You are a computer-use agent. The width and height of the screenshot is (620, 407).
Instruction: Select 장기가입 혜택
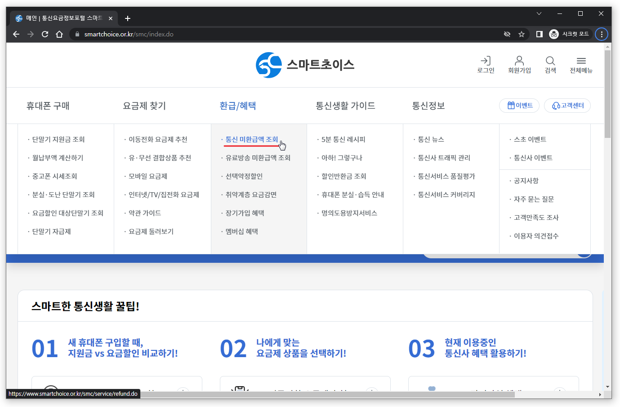click(x=245, y=213)
